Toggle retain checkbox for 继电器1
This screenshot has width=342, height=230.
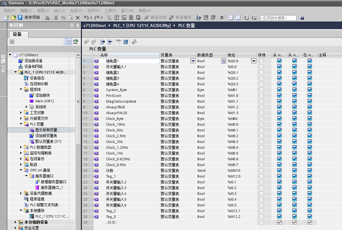pos(261,61)
